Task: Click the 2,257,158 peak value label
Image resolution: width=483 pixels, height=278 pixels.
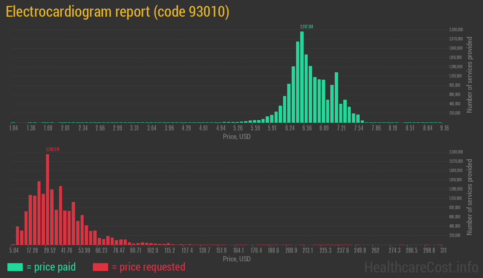Action: (x=307, y=27)
